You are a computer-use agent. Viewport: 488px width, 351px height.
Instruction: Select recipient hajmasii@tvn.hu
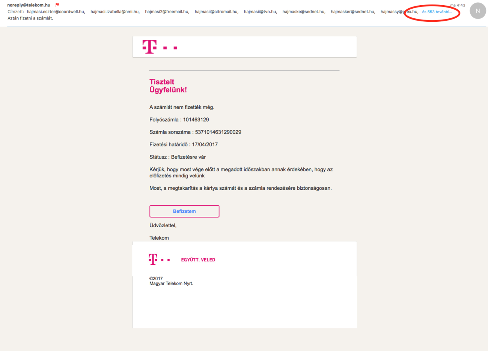[260, 12]
